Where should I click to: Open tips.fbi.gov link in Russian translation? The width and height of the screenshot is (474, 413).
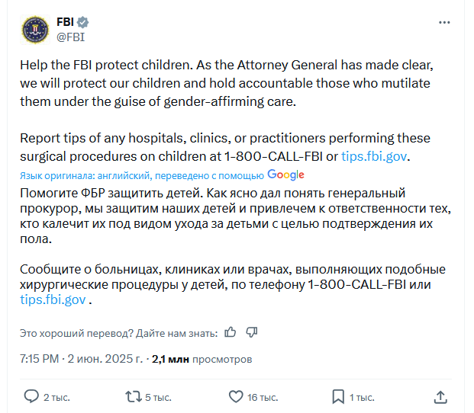(53, 299)
